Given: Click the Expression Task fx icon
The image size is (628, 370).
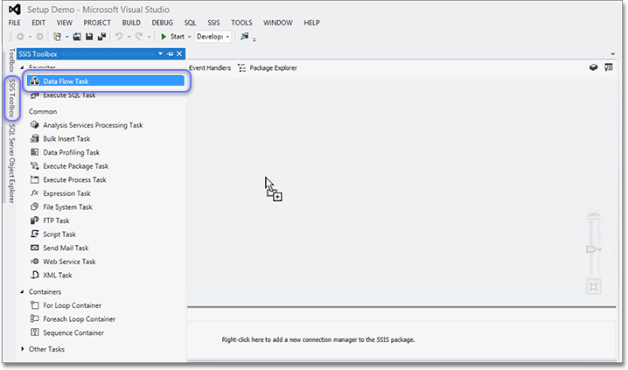Looking at the screenshot, I should (35, 193).
